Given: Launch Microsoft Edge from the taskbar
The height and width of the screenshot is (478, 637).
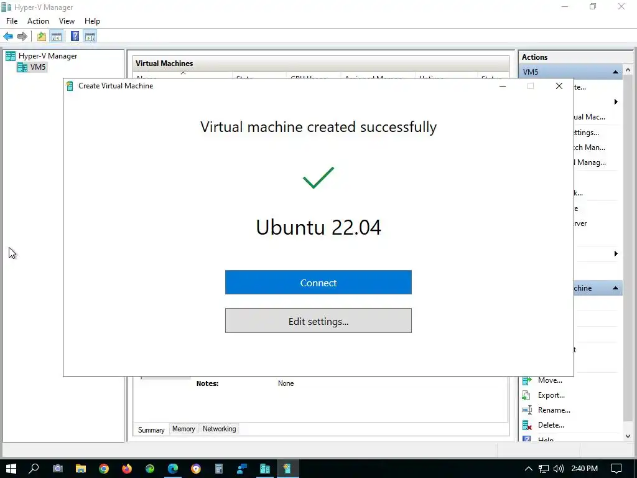Looking at the screenshot, I should (173, 469).
